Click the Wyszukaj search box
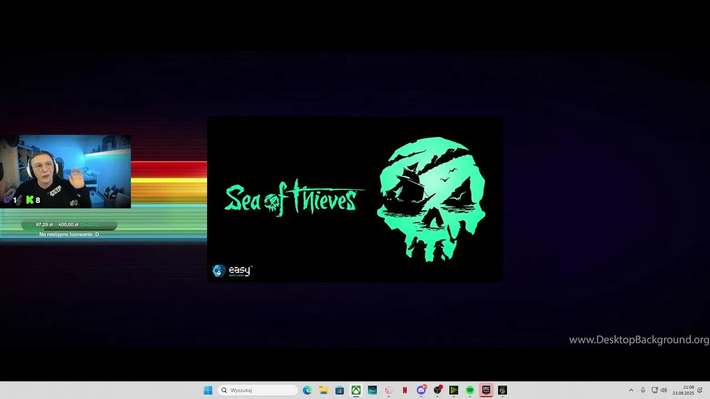 [257, 390]
